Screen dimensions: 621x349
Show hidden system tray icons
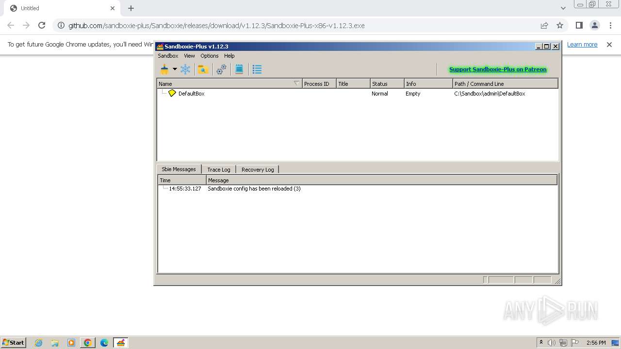coord(541,342)
